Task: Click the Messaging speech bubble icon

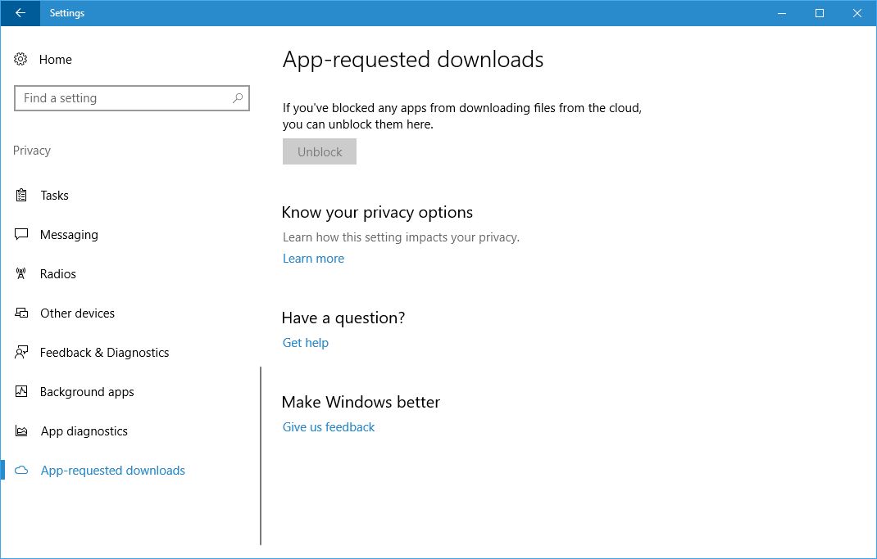Action: tap(21, 235)
